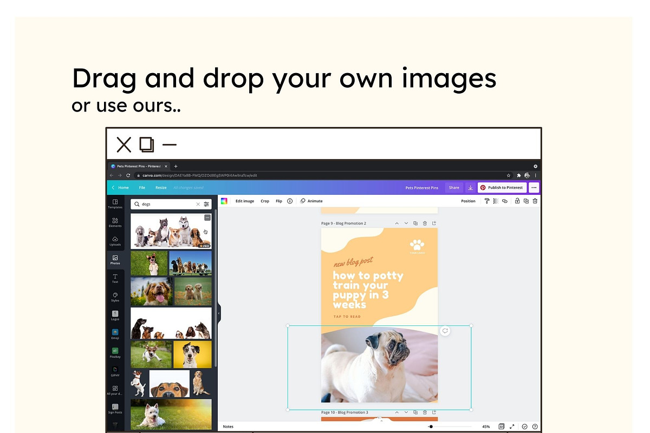
Task: Open the All your designs sidebar item
Action: click(115, 390)
